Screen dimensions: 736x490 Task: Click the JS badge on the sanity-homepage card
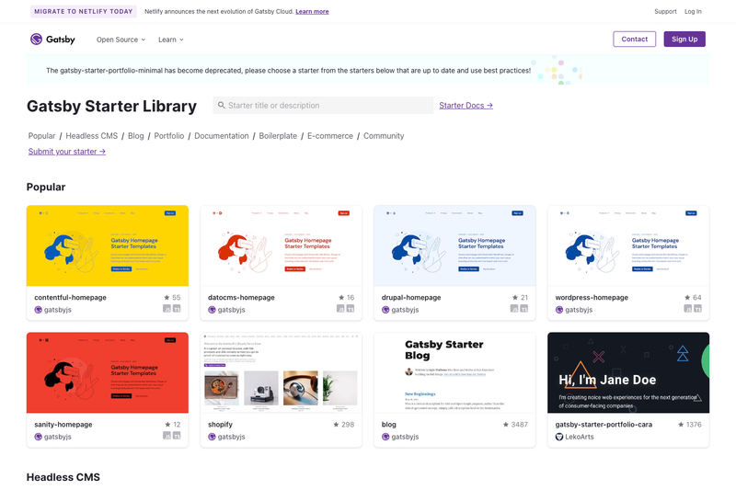click(167, 436)
